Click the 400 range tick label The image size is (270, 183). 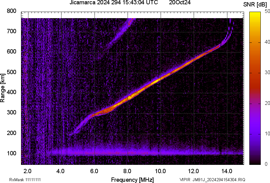[11, 92]
